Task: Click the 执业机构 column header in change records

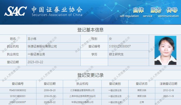Action: (82, 84)
